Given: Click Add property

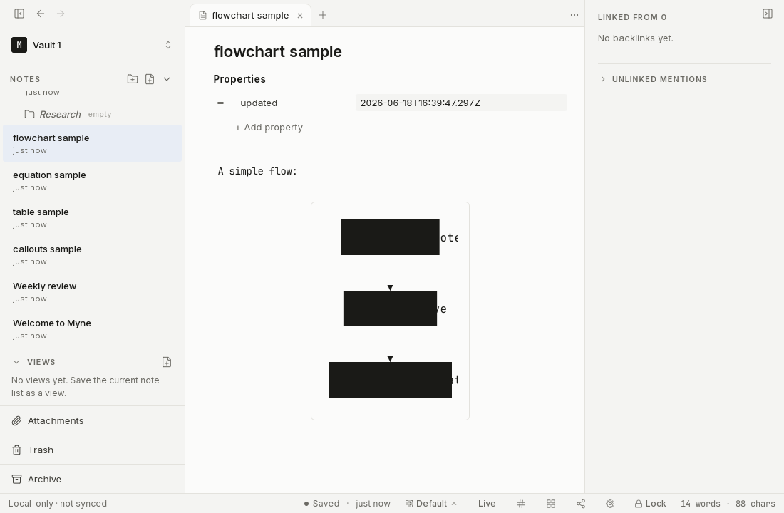Looking at the screenshot, I should coord(269,128).
